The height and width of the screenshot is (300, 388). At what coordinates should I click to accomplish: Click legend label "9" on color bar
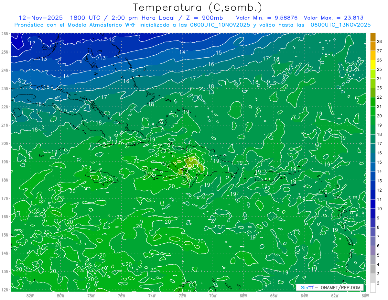click(378, 218)
